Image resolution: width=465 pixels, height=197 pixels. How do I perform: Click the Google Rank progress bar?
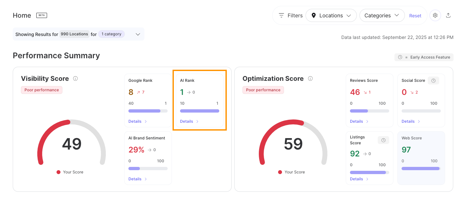pyautogui.click(x=148, y=111)
